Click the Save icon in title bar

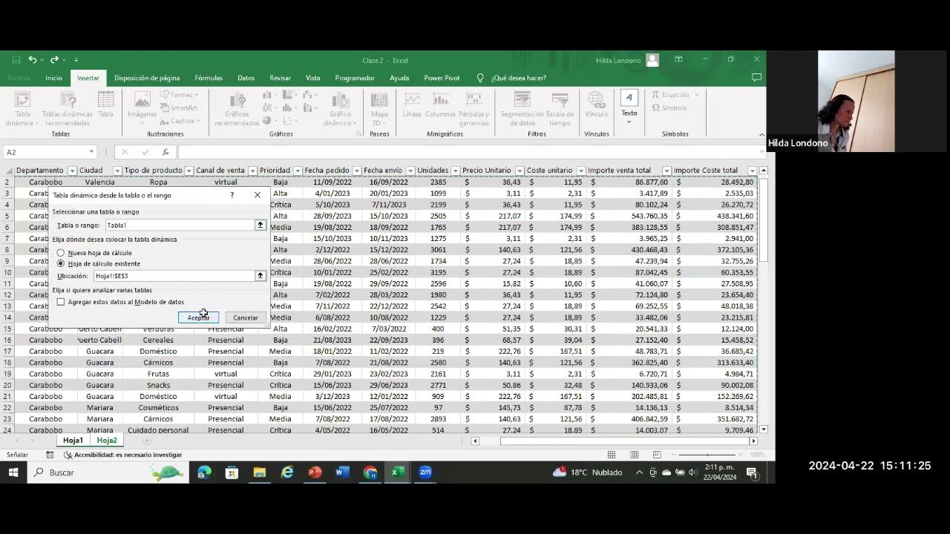click(16, 60)
